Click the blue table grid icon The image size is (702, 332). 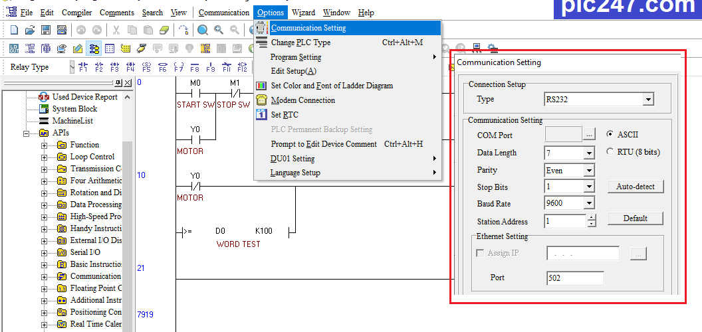110,48
